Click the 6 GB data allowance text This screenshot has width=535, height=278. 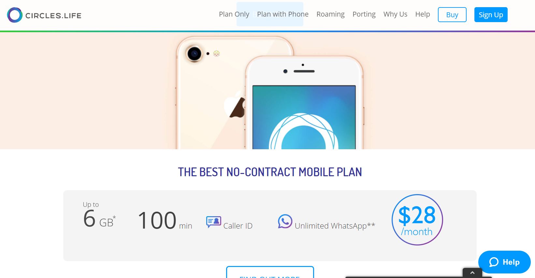tap(99, 218)
